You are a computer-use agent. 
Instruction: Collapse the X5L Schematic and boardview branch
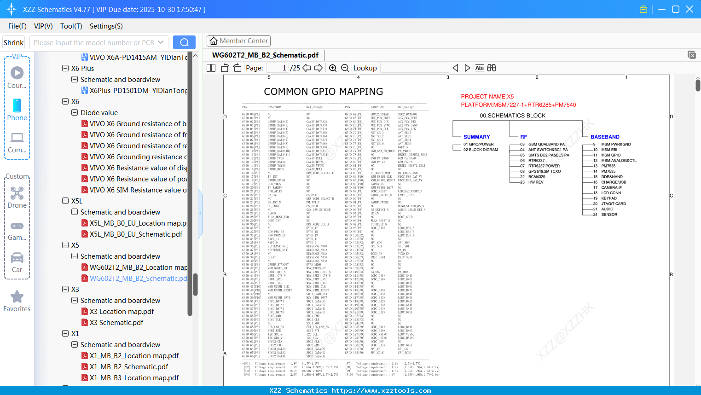[74, 212]
